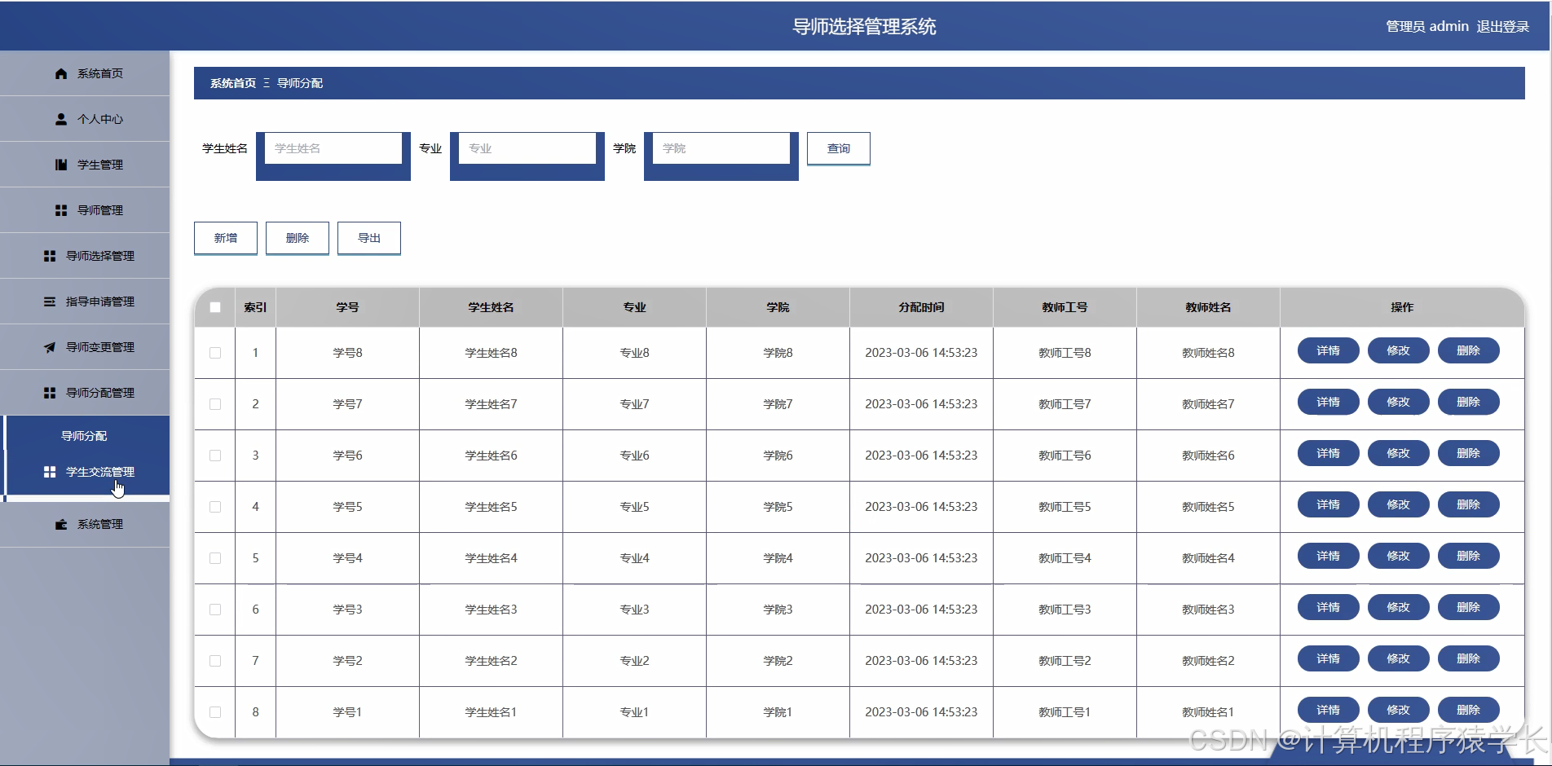
Task: Expand the 学生管理 sidebar menu label
Action: (100, 165)
